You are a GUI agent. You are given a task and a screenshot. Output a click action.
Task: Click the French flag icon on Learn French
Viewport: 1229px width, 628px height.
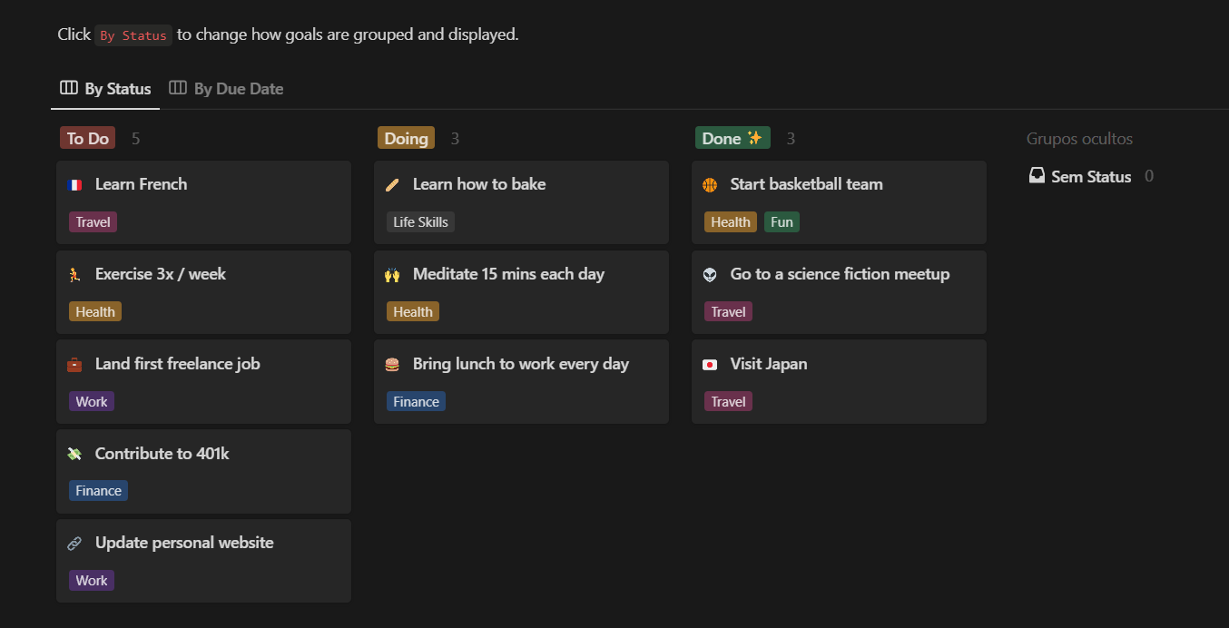pyautogui.click(x=75, y=183)
